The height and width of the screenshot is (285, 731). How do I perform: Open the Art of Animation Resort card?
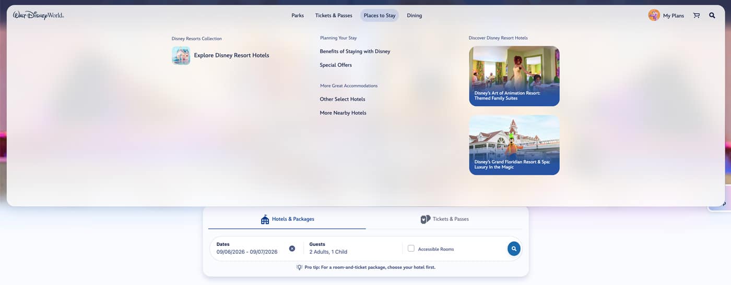pos(514,76)
